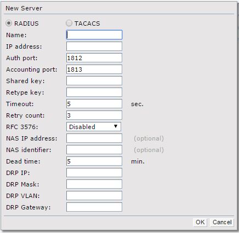Focus the Name input field
This screenshot has height=233, width=239.
pyautogui.click(x=94, y=35)
